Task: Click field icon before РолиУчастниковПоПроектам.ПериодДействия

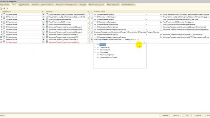Action: click(161, 19)
